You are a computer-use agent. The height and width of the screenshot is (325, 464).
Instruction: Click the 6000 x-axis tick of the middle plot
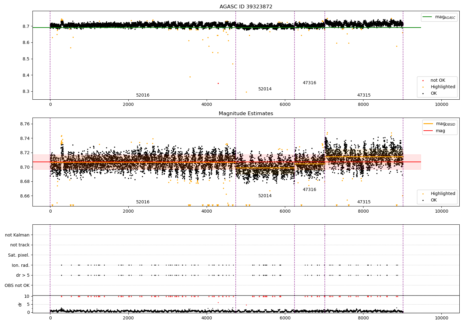pyautogui.click(x=285, y=211)
